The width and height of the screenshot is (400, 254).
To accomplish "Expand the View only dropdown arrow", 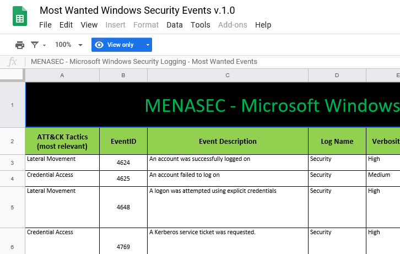I will [148, 45].
